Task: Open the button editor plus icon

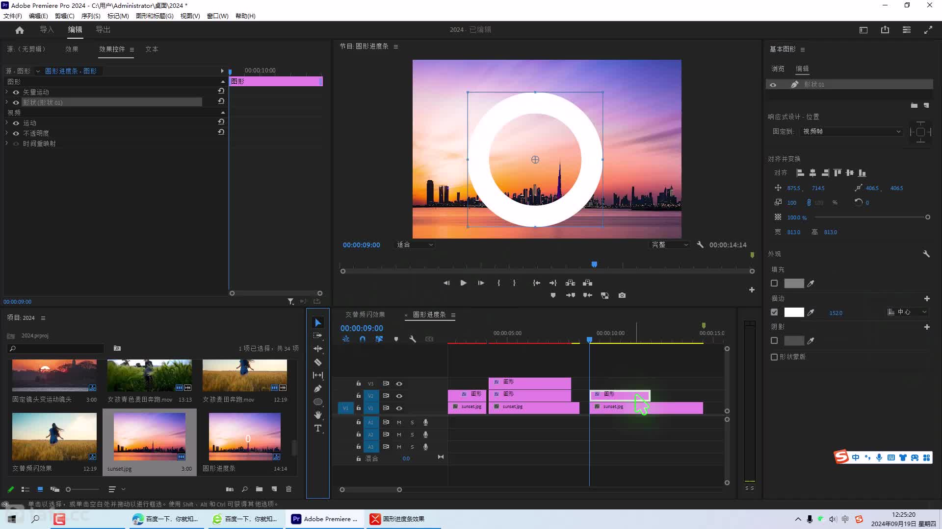Action: click(752, 290)
